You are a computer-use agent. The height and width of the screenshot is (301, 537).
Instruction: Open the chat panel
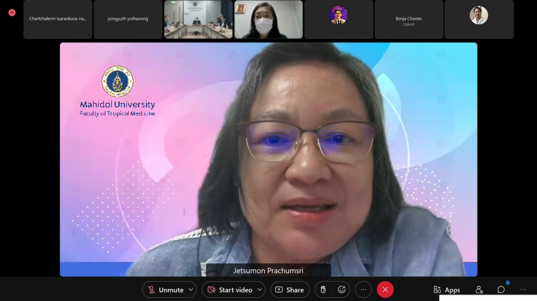coord(501,290)
